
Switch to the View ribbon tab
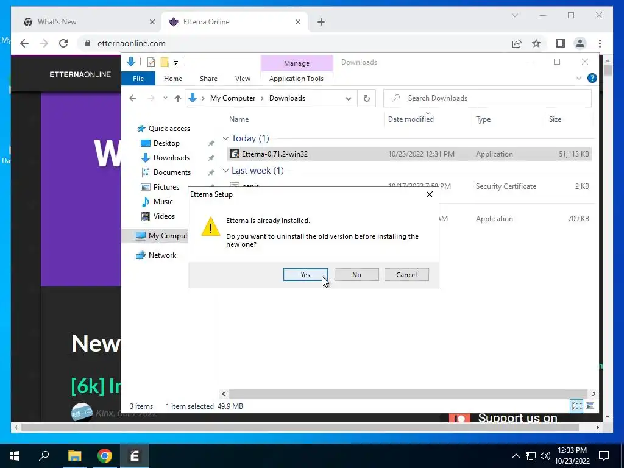243,79
